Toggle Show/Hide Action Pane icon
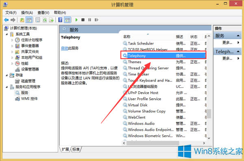Viewport: 244px width, 161px height. 67,20
